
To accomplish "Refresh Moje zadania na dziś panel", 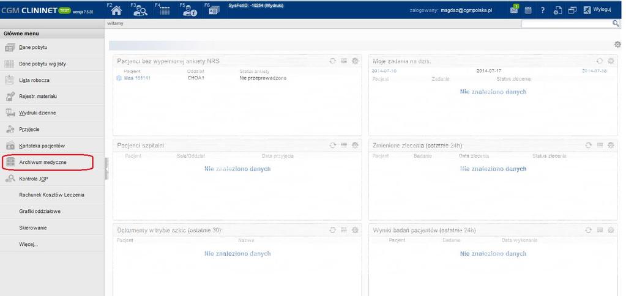I will pos(599,61).
